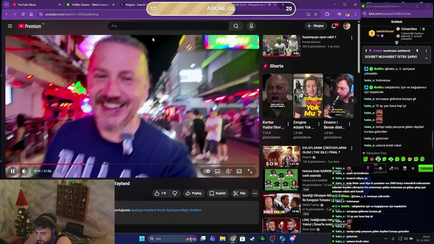This screenshot has width=434, height=244.
Task: Send chat message with Gönder button
Action: (426, 168)
